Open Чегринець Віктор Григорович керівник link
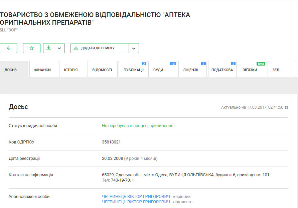 tap(136, 197)
